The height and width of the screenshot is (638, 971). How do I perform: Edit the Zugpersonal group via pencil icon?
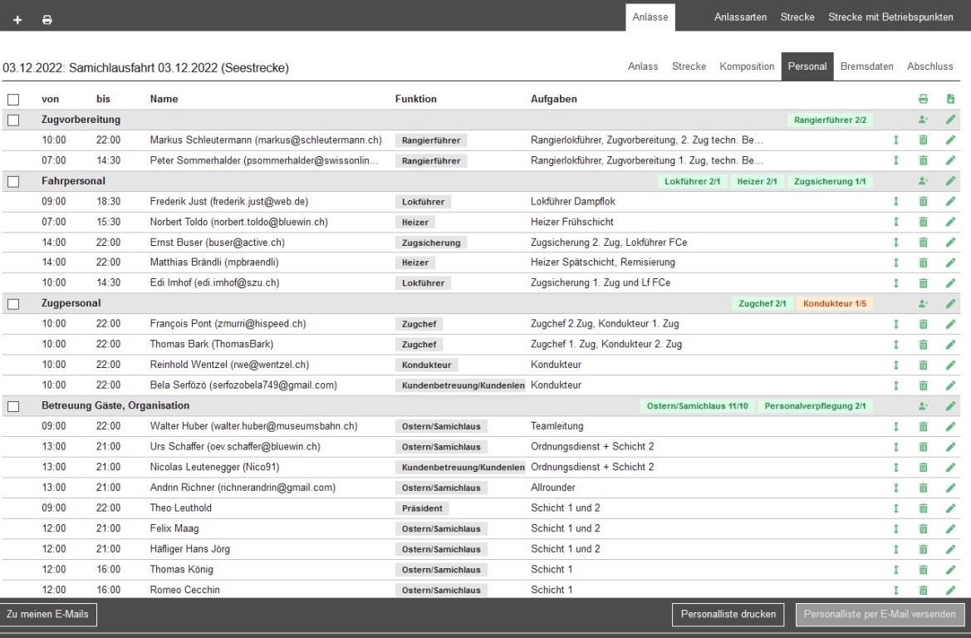tap(951, 304)
